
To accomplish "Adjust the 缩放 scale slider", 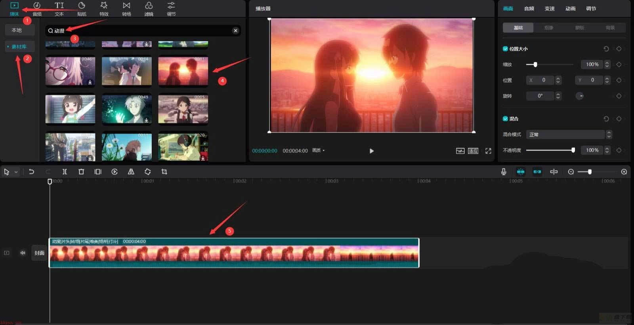I will pyautogui.click(x=550, y=65).
